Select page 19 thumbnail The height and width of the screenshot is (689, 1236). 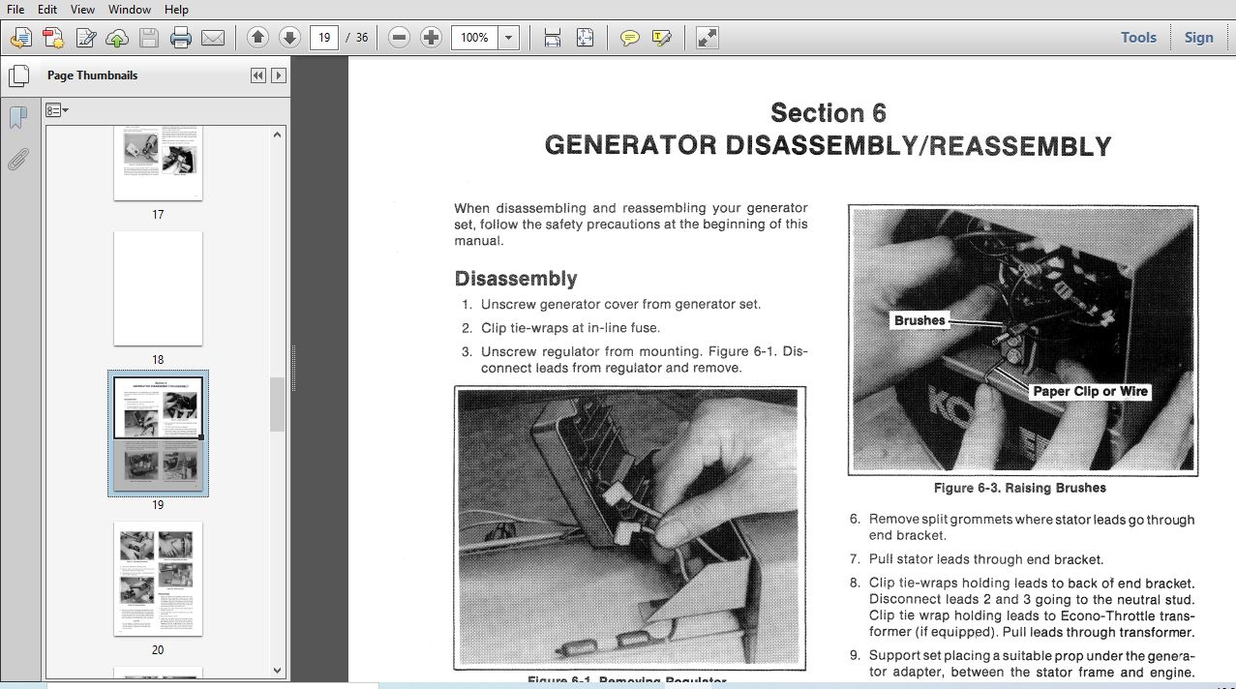click(158, 434)
